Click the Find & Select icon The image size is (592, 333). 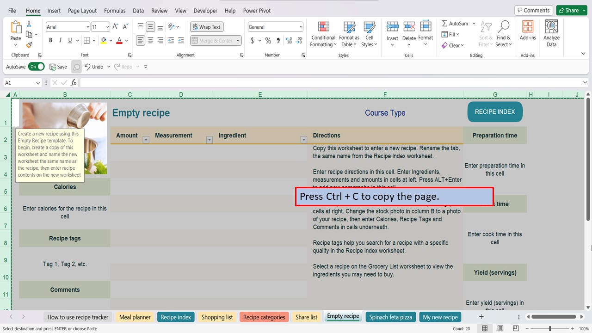point(504,33)
